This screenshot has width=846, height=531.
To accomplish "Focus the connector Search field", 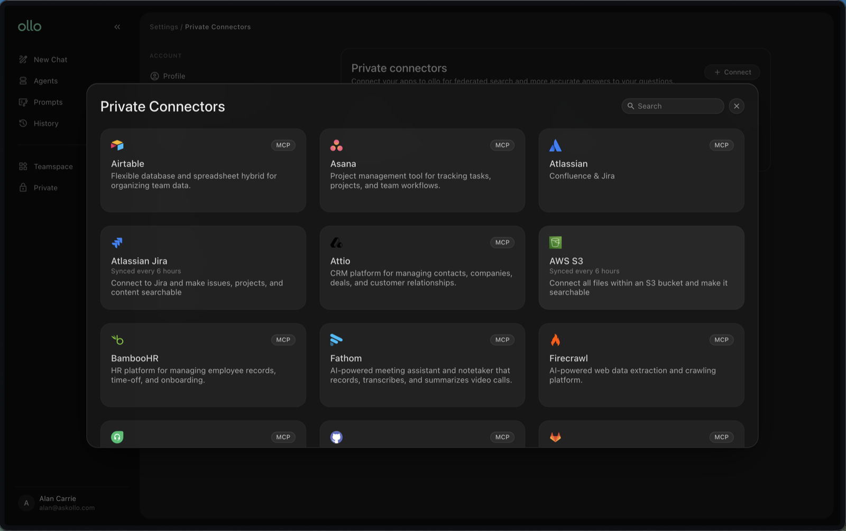I will click(673, 106).
